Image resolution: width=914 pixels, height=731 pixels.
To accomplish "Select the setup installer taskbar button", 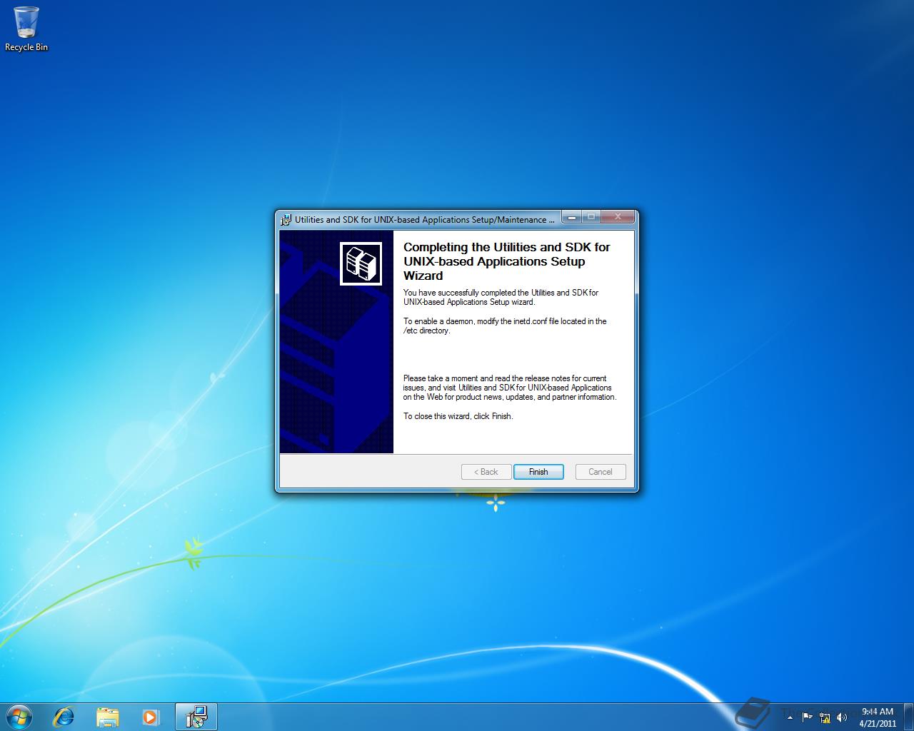I will (196, 717).
